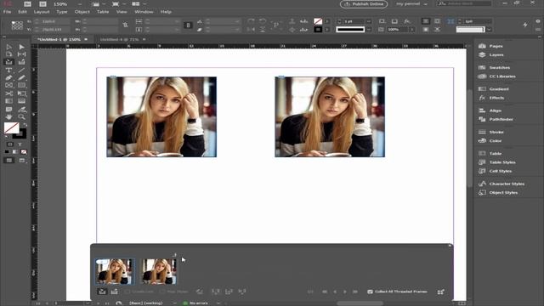Choose the Gap tool

[x=21, y=54]
